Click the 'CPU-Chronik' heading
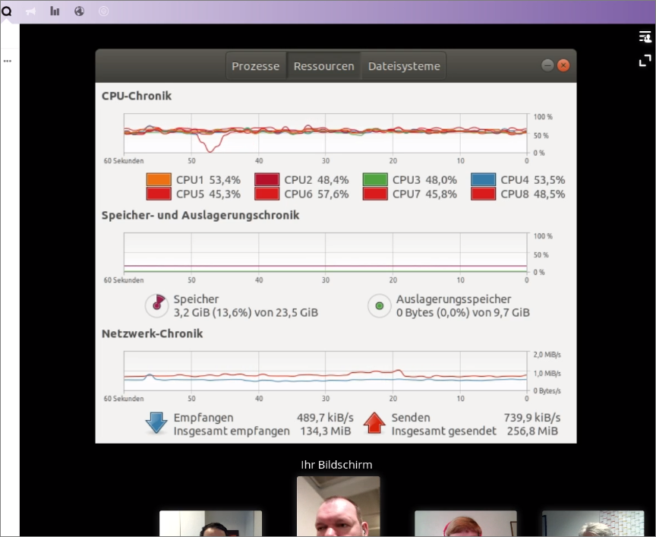This screenshot has height=537, width=656. 137,96
